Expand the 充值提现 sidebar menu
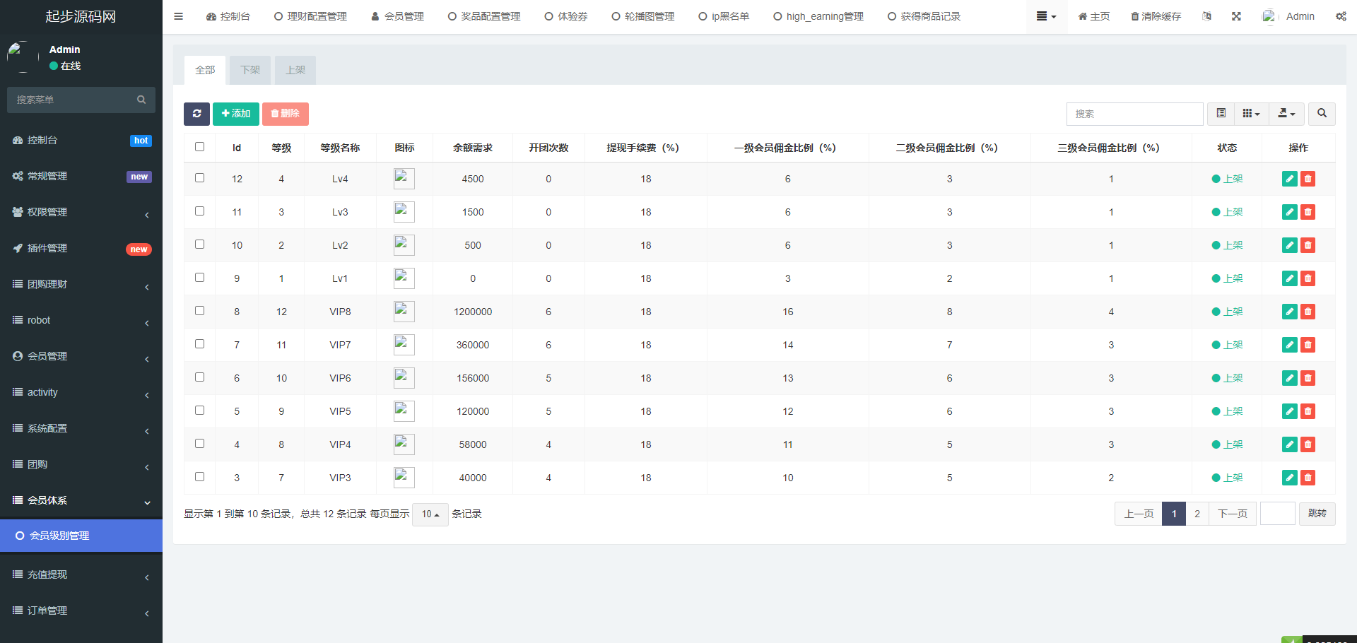This screenshot has height=643, width=1357. (x=81, y=574)
